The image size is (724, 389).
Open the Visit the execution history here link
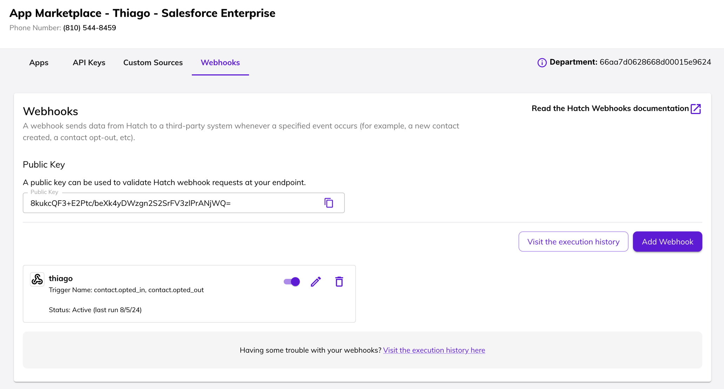[434, 350]
